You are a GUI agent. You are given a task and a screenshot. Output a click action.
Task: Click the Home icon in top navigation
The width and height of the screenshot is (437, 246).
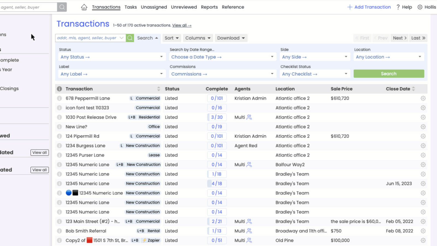[x=84, y=7]
